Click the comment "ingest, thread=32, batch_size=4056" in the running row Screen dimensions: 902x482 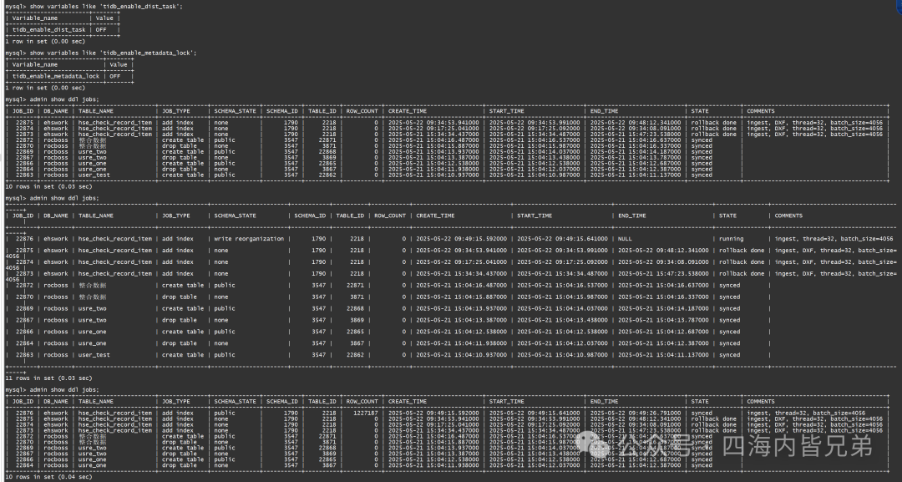click(x=834, y=239)
